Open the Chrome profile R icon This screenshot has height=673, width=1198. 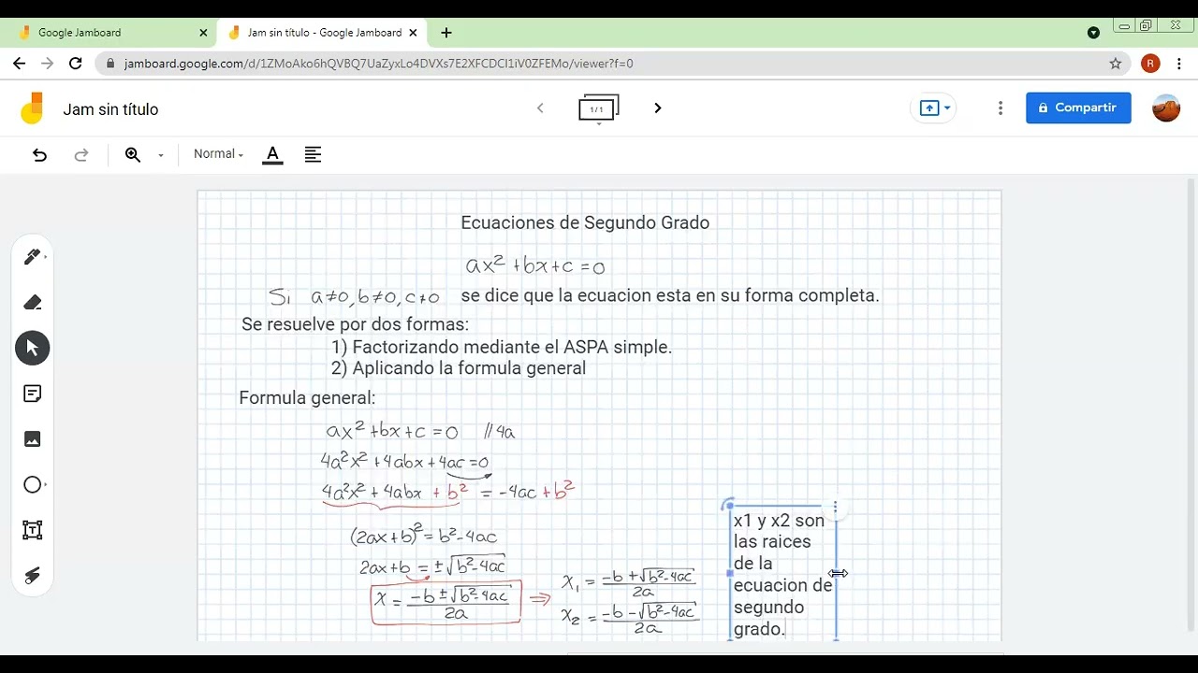click(1150, 64)
